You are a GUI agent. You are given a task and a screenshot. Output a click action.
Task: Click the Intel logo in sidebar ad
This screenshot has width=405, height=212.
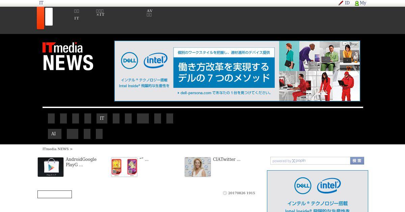(x=329, y=186)
